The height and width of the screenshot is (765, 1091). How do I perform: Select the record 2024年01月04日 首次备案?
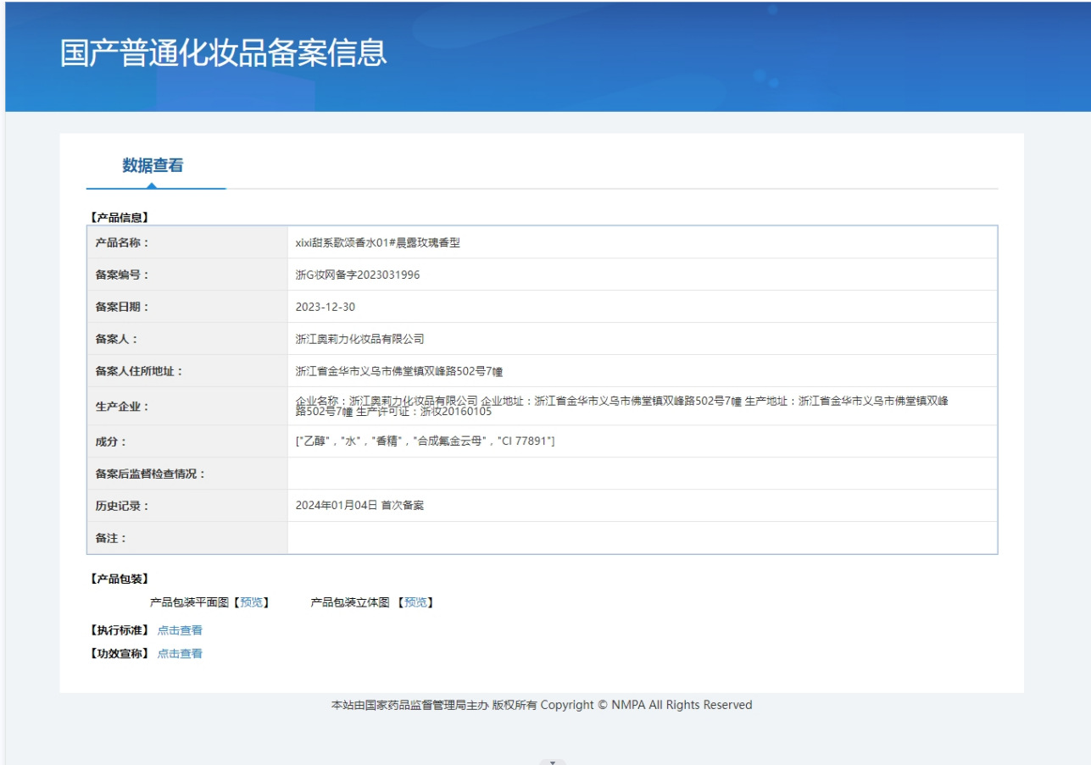click(x=359, y=506)
